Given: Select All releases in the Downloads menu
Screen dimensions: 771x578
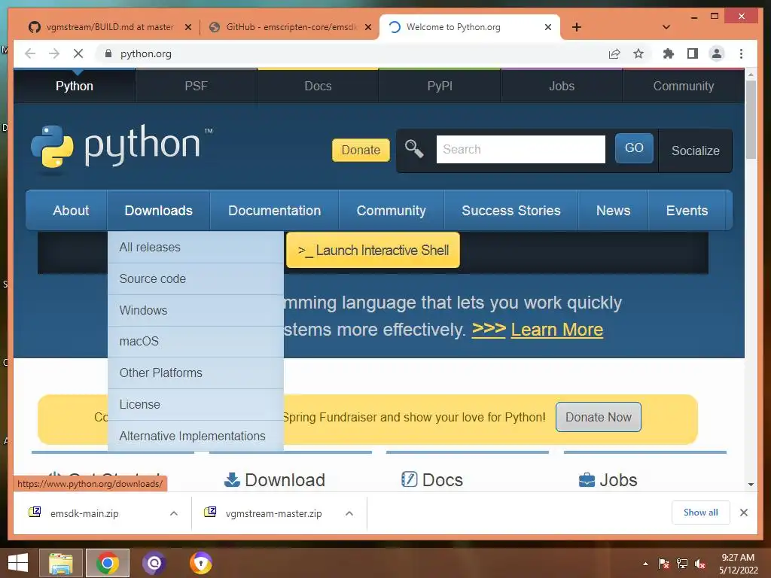Looking at the screenshot, I should [196, 247].
